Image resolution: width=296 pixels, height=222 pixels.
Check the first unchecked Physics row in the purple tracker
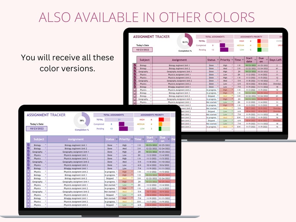click(28, 171)
